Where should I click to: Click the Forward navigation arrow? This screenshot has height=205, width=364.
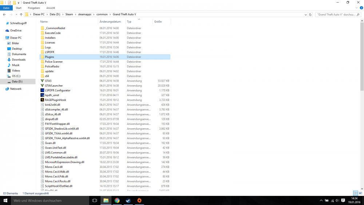tap(11, 15)
